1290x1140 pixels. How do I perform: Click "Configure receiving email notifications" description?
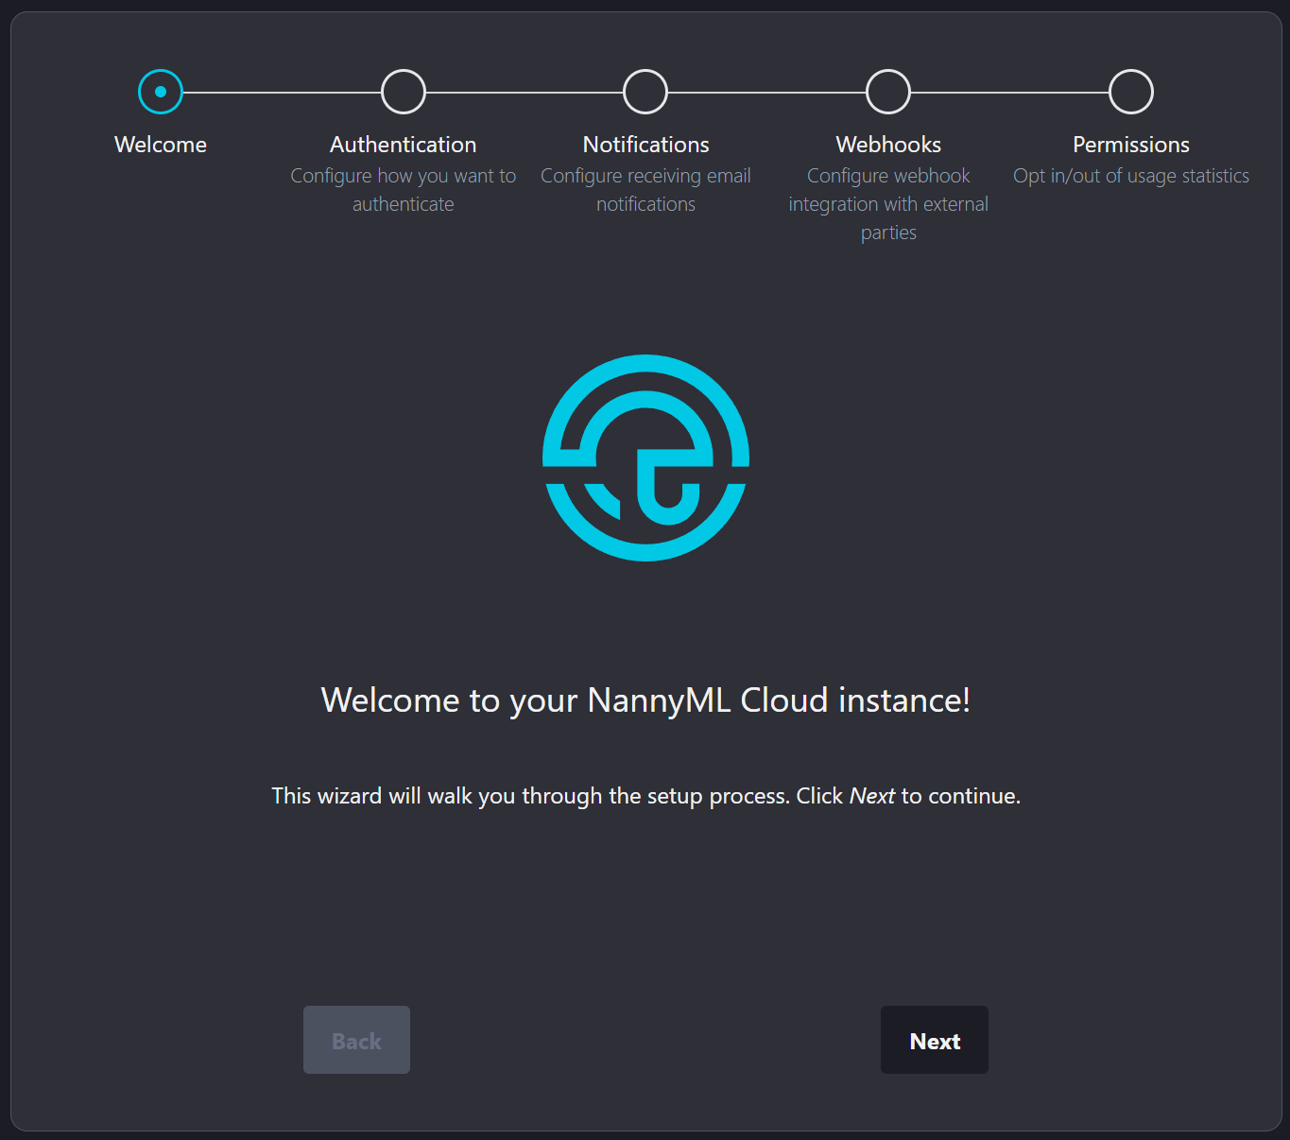(645, 190)
